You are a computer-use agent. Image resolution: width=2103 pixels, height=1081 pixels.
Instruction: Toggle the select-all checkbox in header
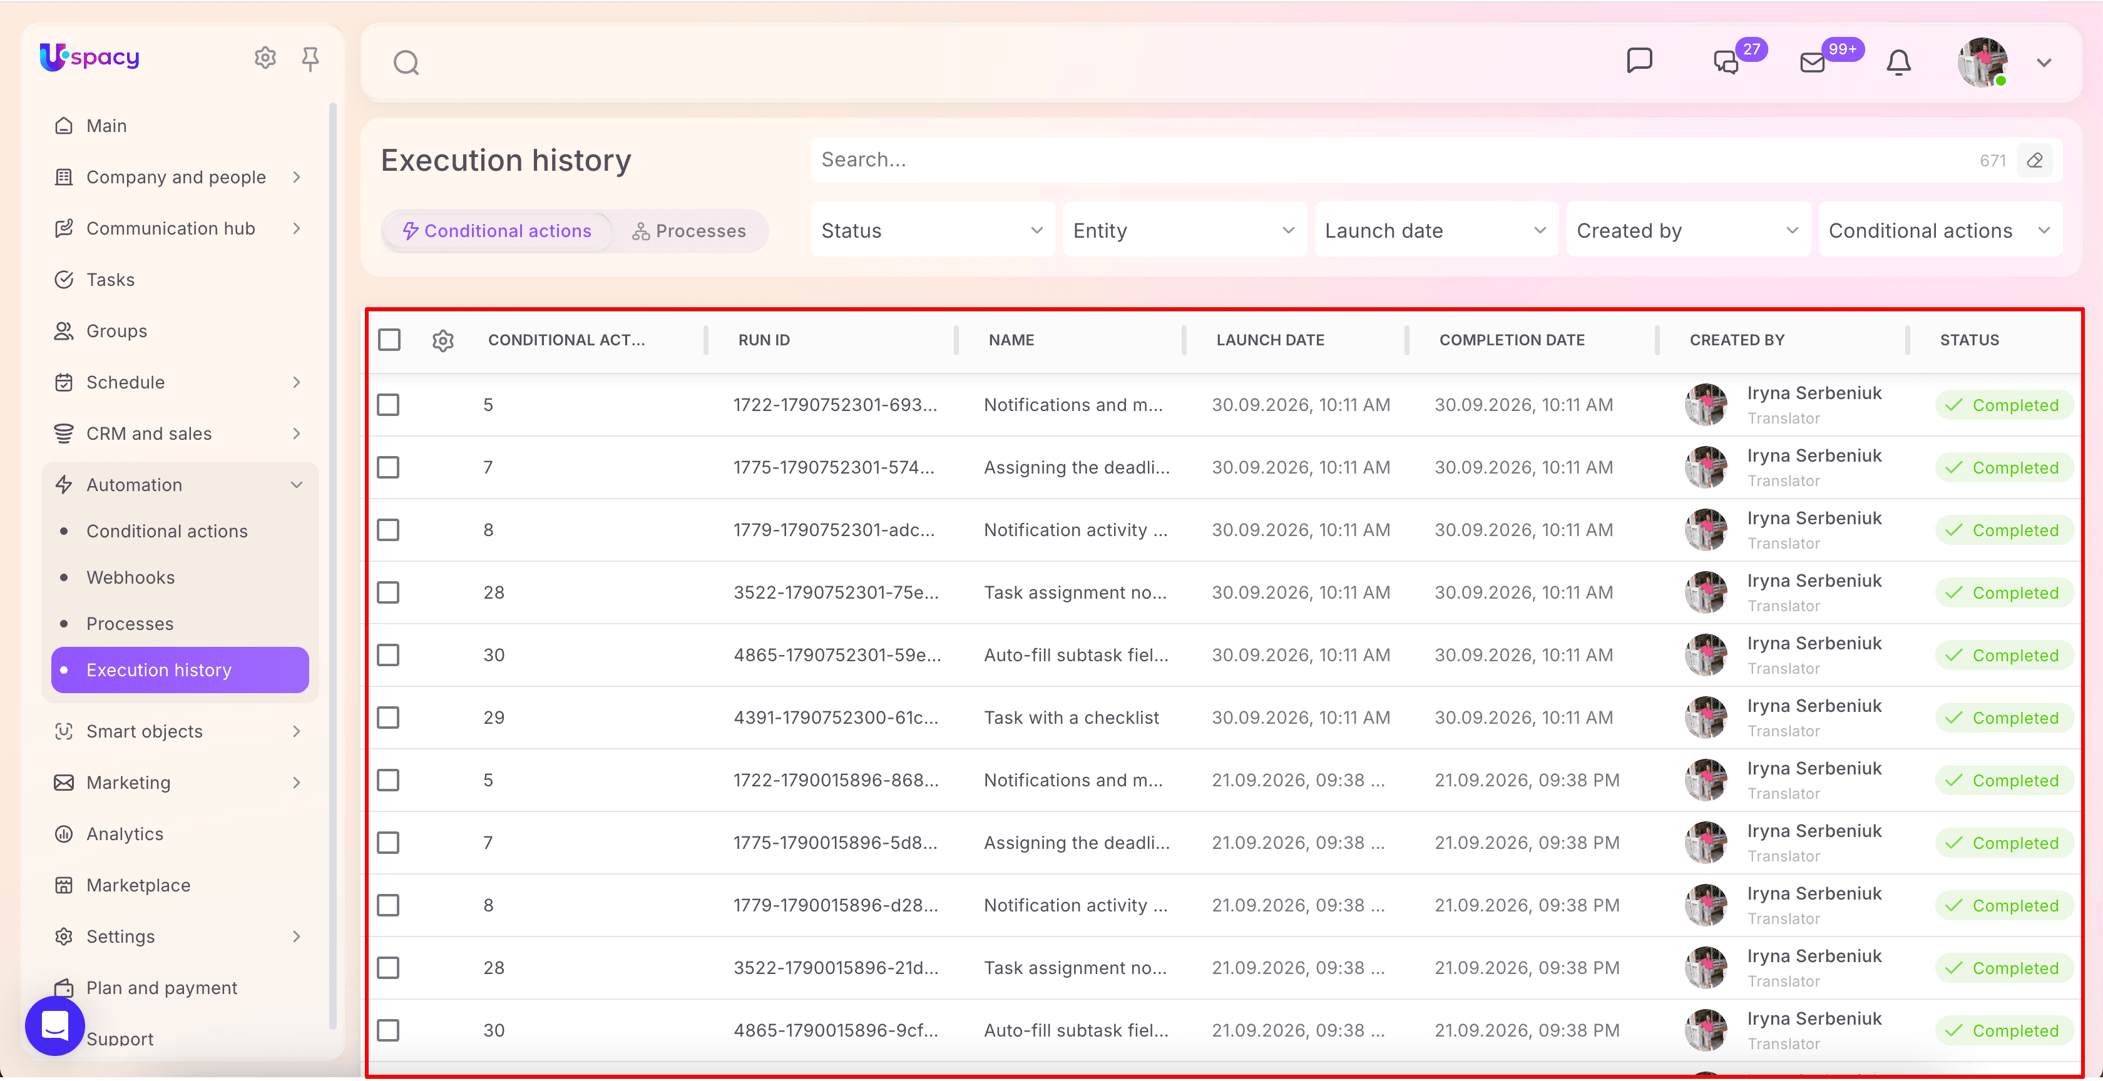click(x=389, y=340)
